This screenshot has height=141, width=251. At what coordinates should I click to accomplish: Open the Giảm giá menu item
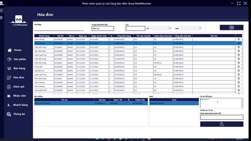click(x=16, y=87)
